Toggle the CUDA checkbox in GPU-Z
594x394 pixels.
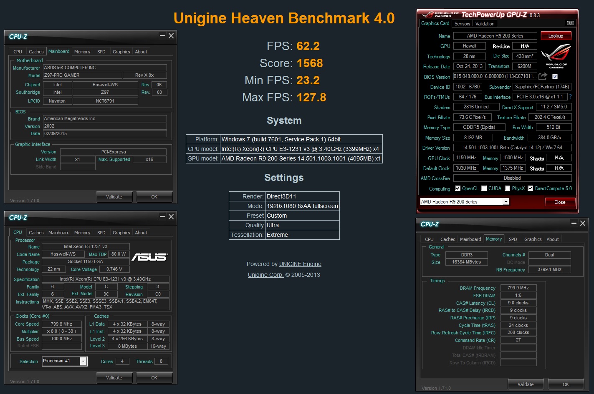(484, 188)
